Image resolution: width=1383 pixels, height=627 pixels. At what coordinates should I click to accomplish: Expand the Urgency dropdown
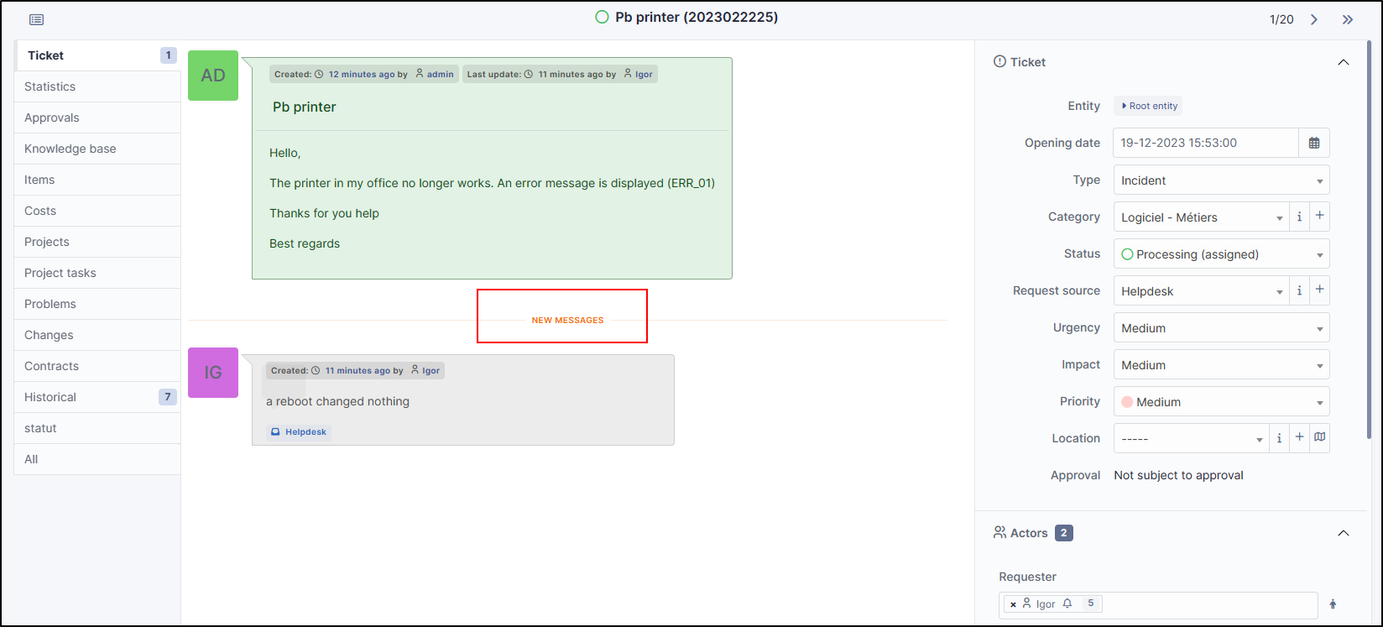[x=1221, y=328]
